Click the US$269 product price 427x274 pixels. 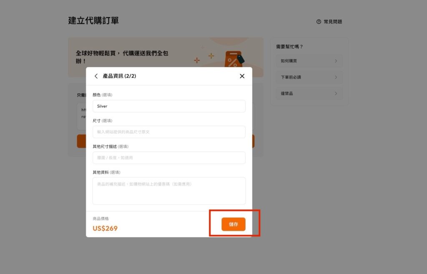pyautogui.click(x=105, y=228)
